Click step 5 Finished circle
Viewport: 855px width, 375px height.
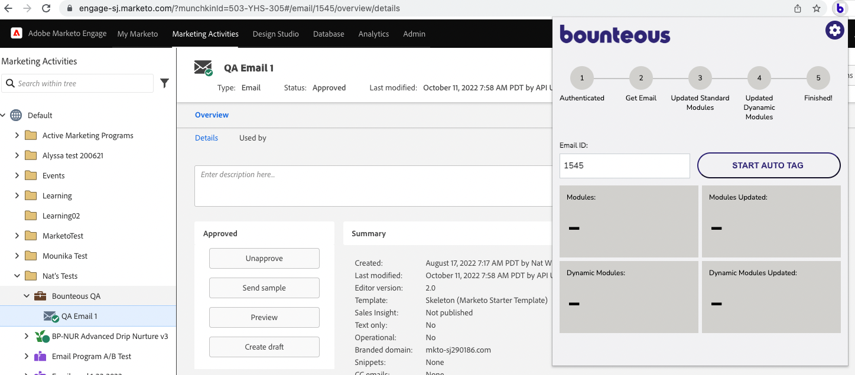click(x=818, y=78)
